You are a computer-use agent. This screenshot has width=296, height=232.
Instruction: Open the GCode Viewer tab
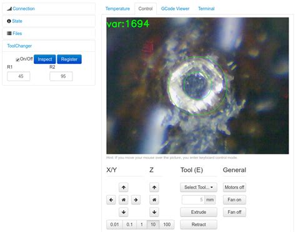[x=175, y=9]
